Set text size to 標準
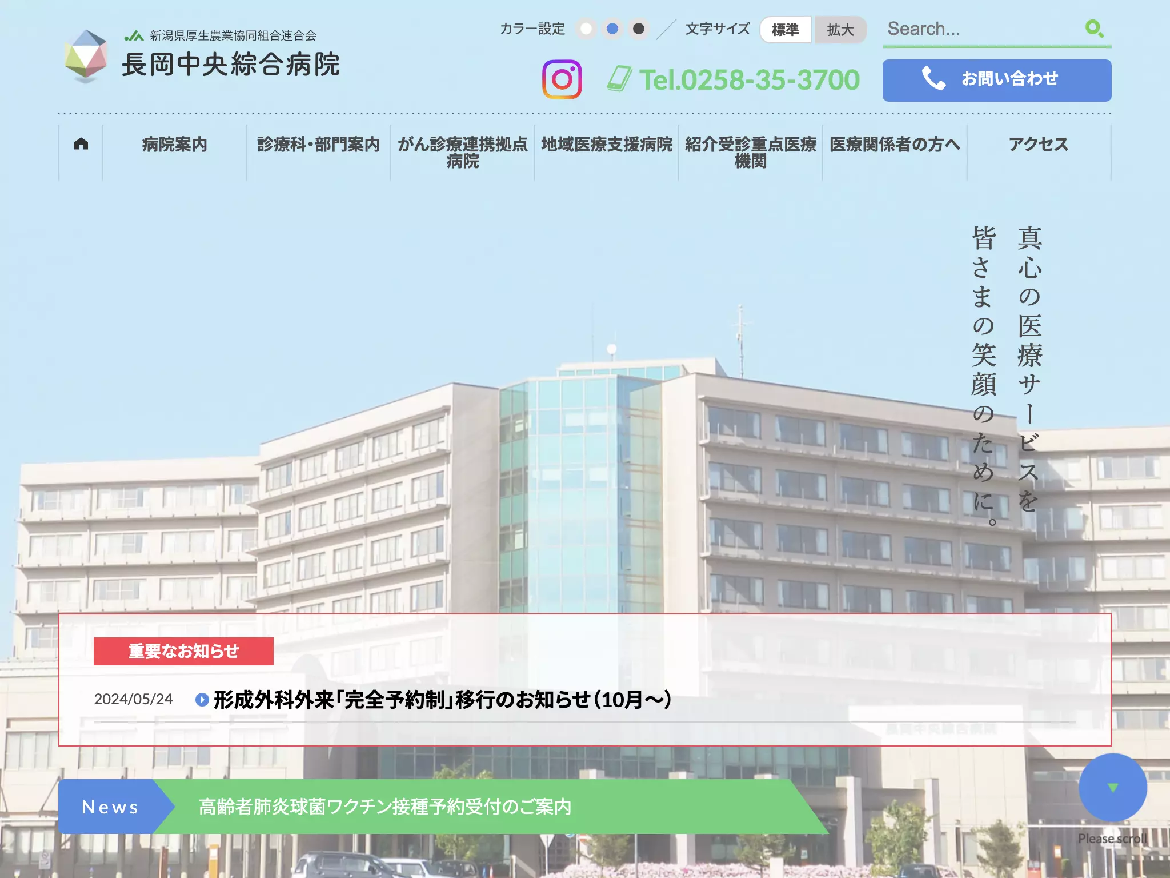The image size is (1170, 878). pos(786,30)
